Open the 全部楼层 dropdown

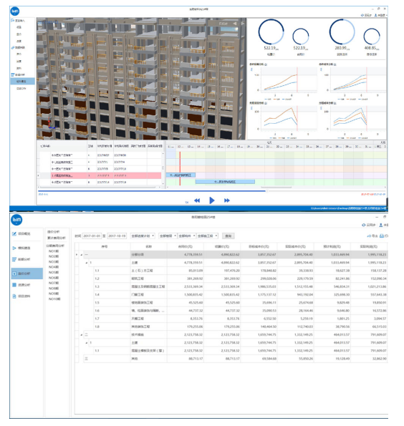[x=168, y=236]
